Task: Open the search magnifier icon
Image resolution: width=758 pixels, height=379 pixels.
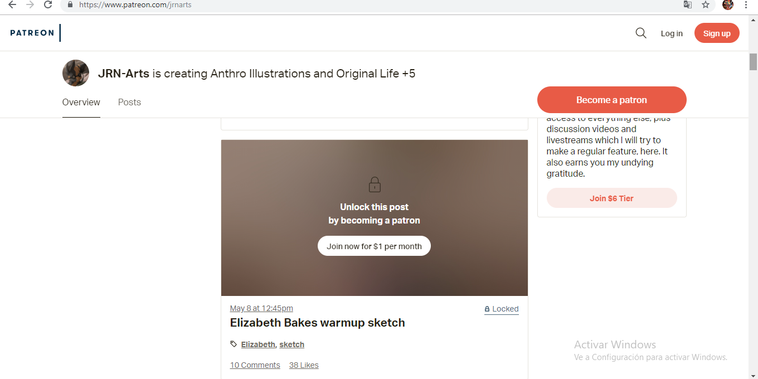Action: (641, 33)
